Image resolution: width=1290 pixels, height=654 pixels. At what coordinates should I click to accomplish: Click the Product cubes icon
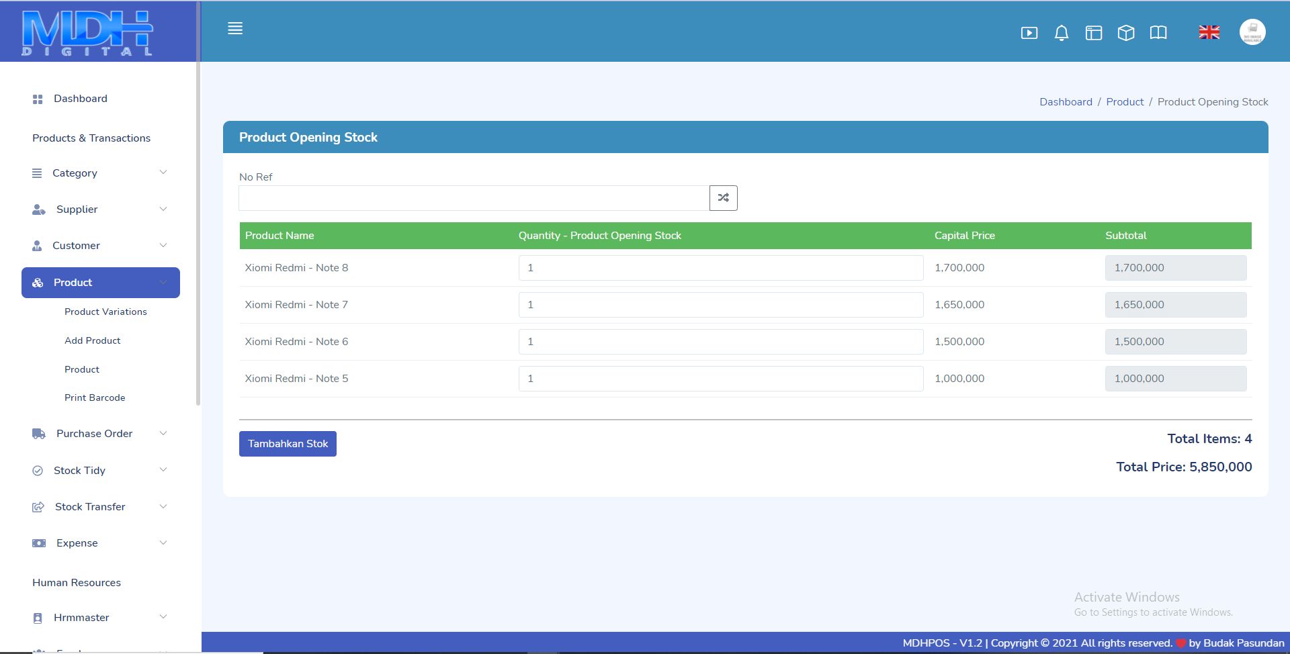click(x=38, y=283)
